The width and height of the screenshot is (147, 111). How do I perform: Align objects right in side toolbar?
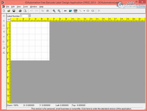pos(4,26)
